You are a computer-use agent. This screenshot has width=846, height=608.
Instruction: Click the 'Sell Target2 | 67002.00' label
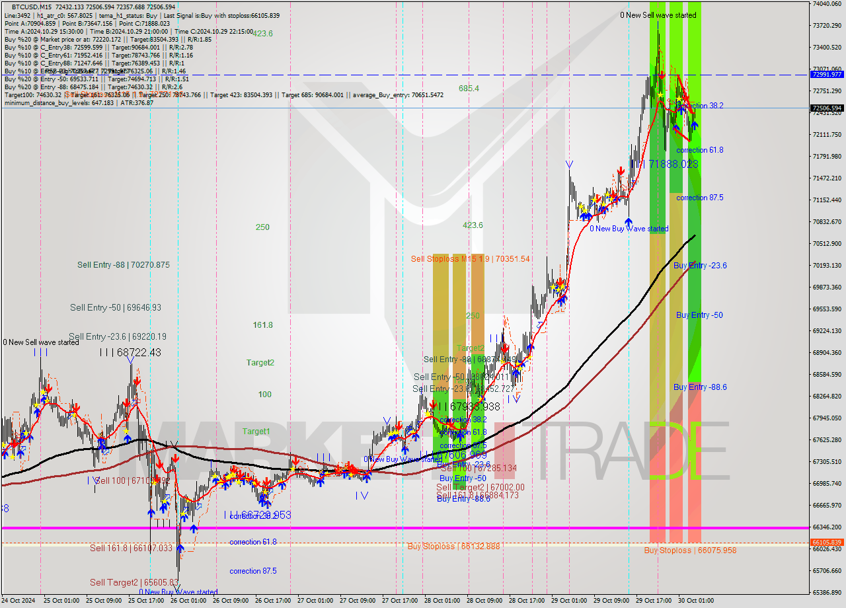(481, 488)
